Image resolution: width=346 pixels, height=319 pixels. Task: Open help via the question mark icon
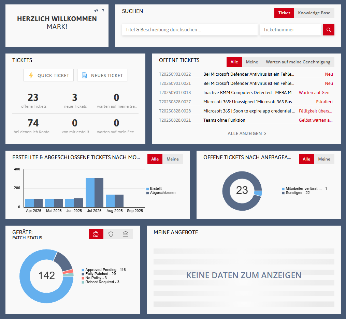[x=103, y=11]
